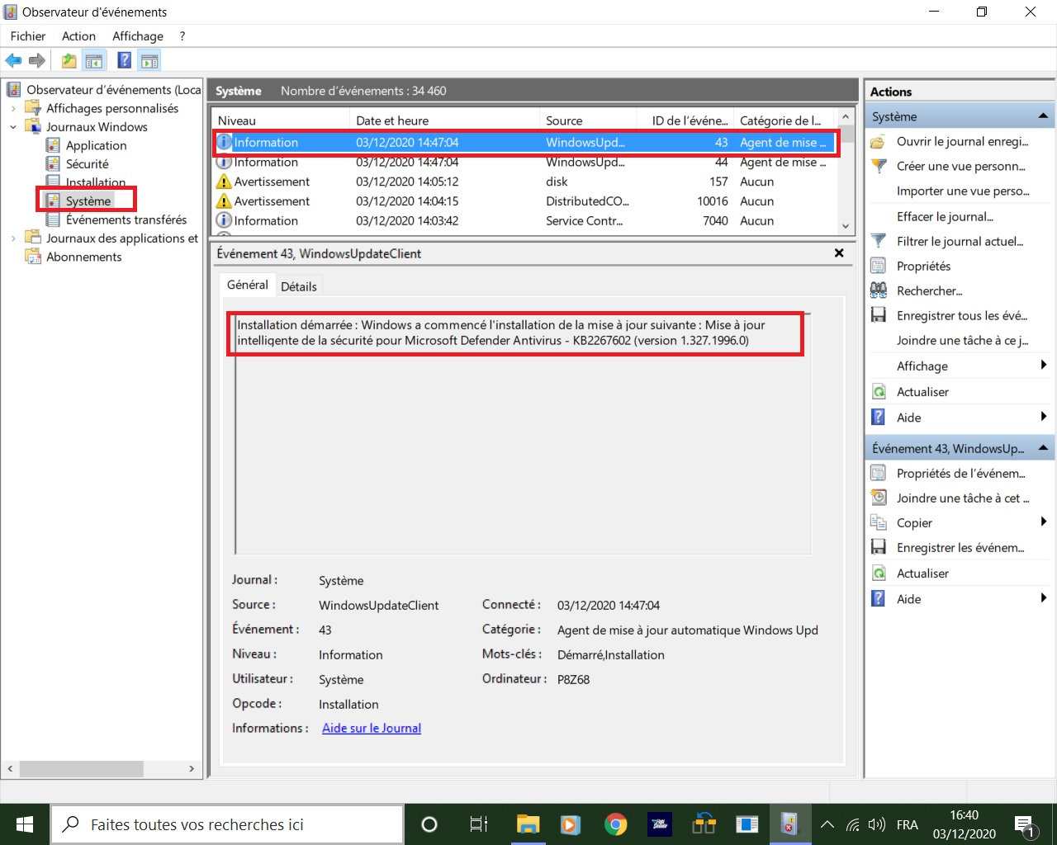
Task: Click the green Actualiser icon under Système
Action: pyautogui.click(x=879, y=392)
